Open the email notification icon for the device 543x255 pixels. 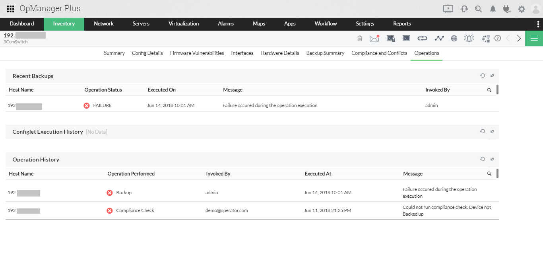(x=374, y=38)
